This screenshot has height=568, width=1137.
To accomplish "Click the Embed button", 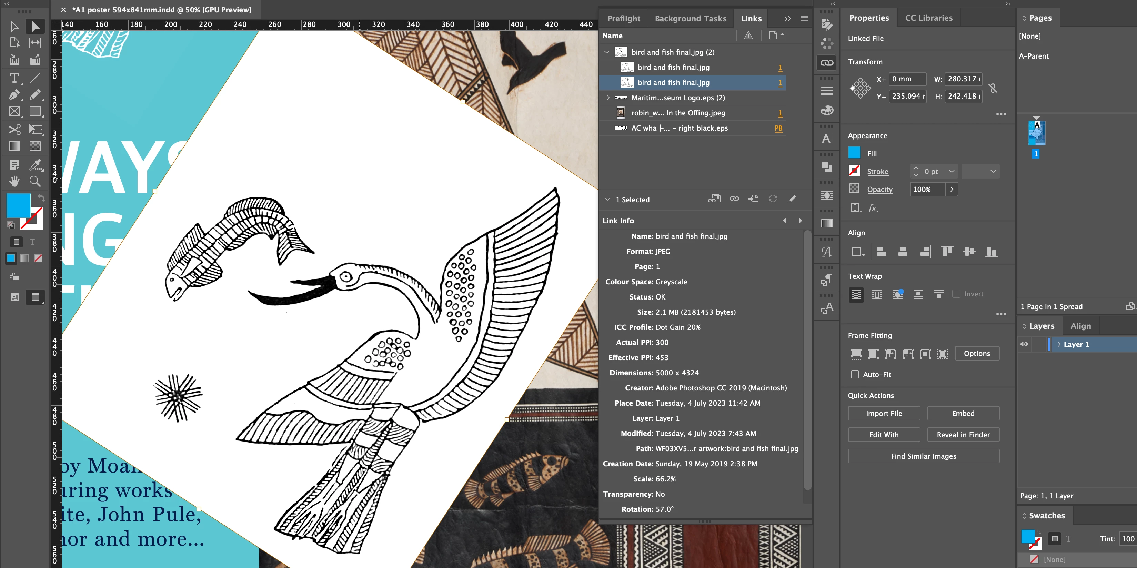I will (963, 414).
